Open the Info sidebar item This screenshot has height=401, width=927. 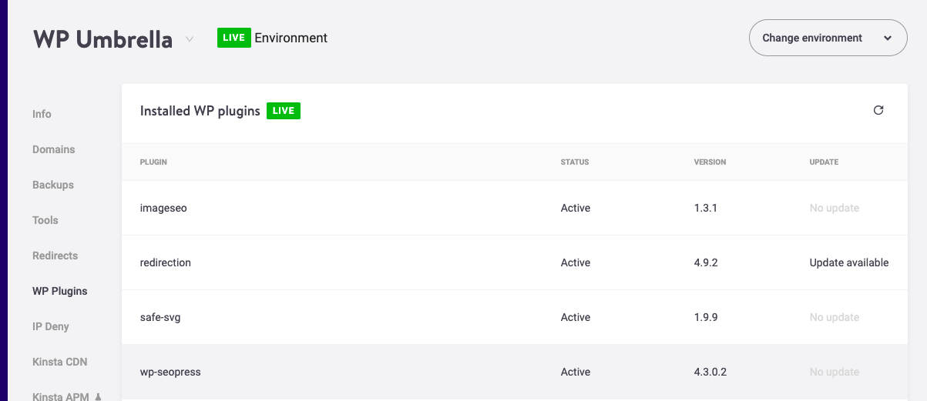(42, 114)
